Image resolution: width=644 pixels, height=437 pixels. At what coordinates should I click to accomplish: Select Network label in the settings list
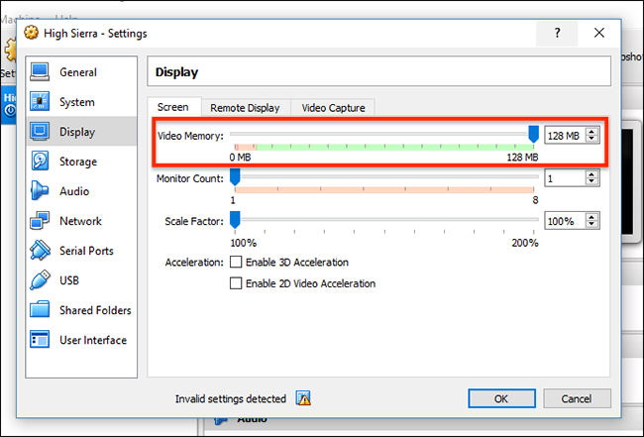pos(80,221)
